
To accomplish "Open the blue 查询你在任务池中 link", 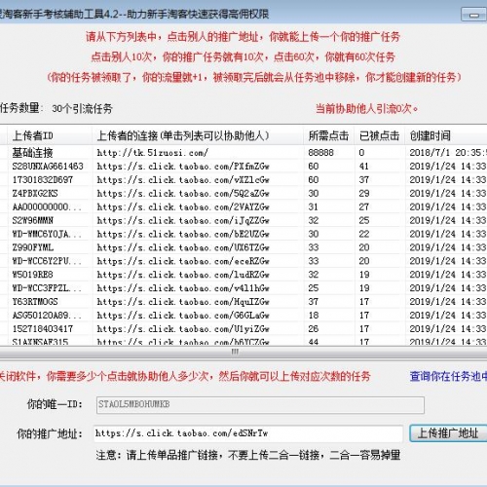I will pyautogui.click(x=448, y=376).
